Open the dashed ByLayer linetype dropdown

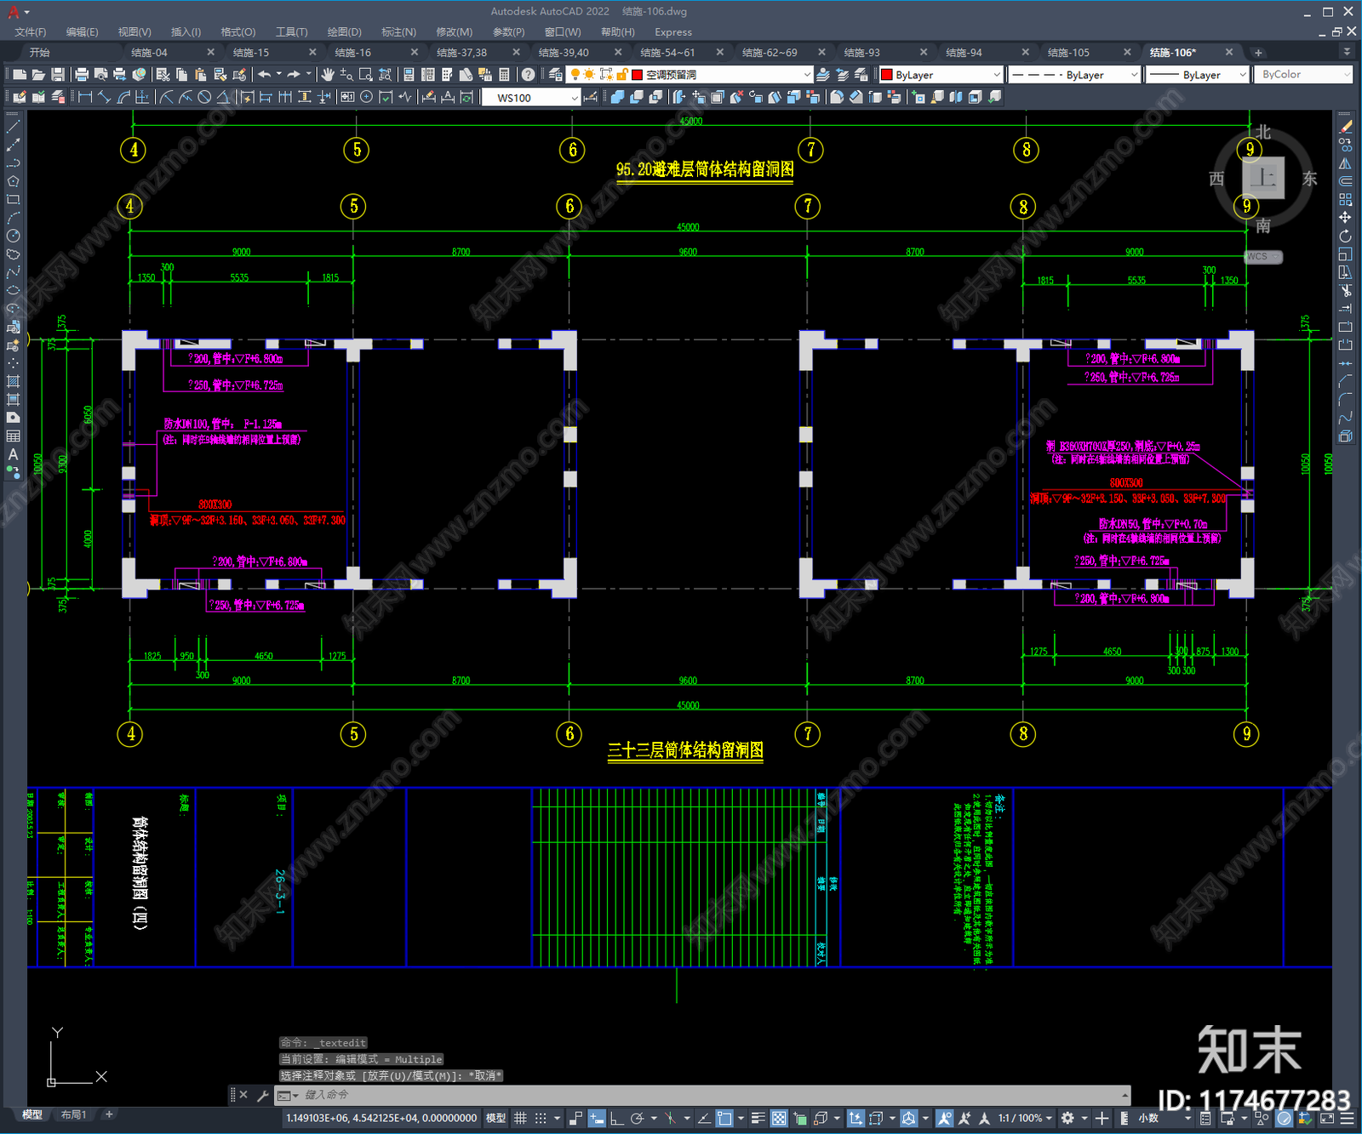1074,75
